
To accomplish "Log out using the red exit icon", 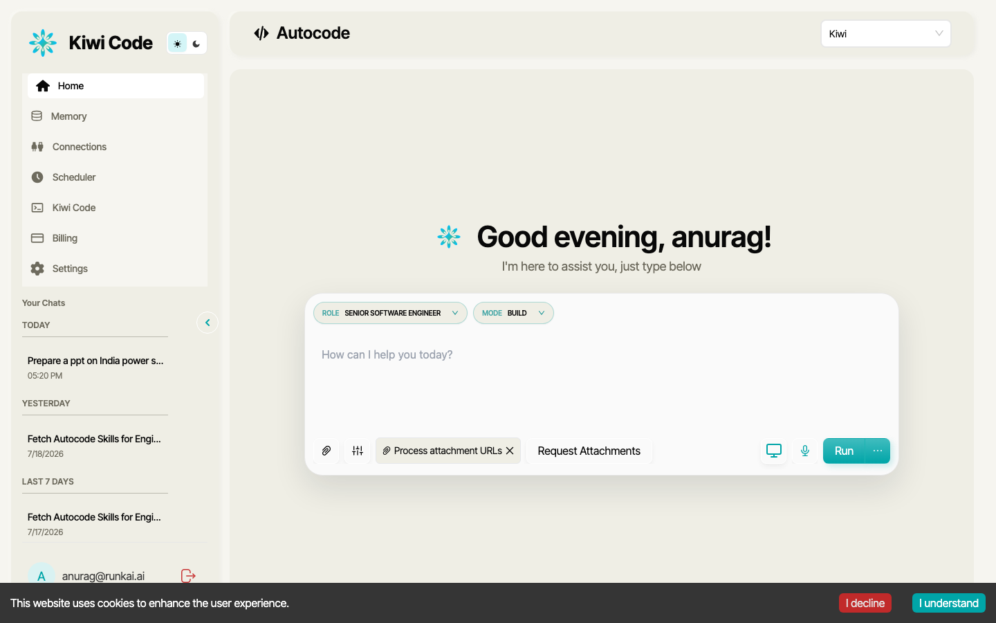I will (188, 576).
